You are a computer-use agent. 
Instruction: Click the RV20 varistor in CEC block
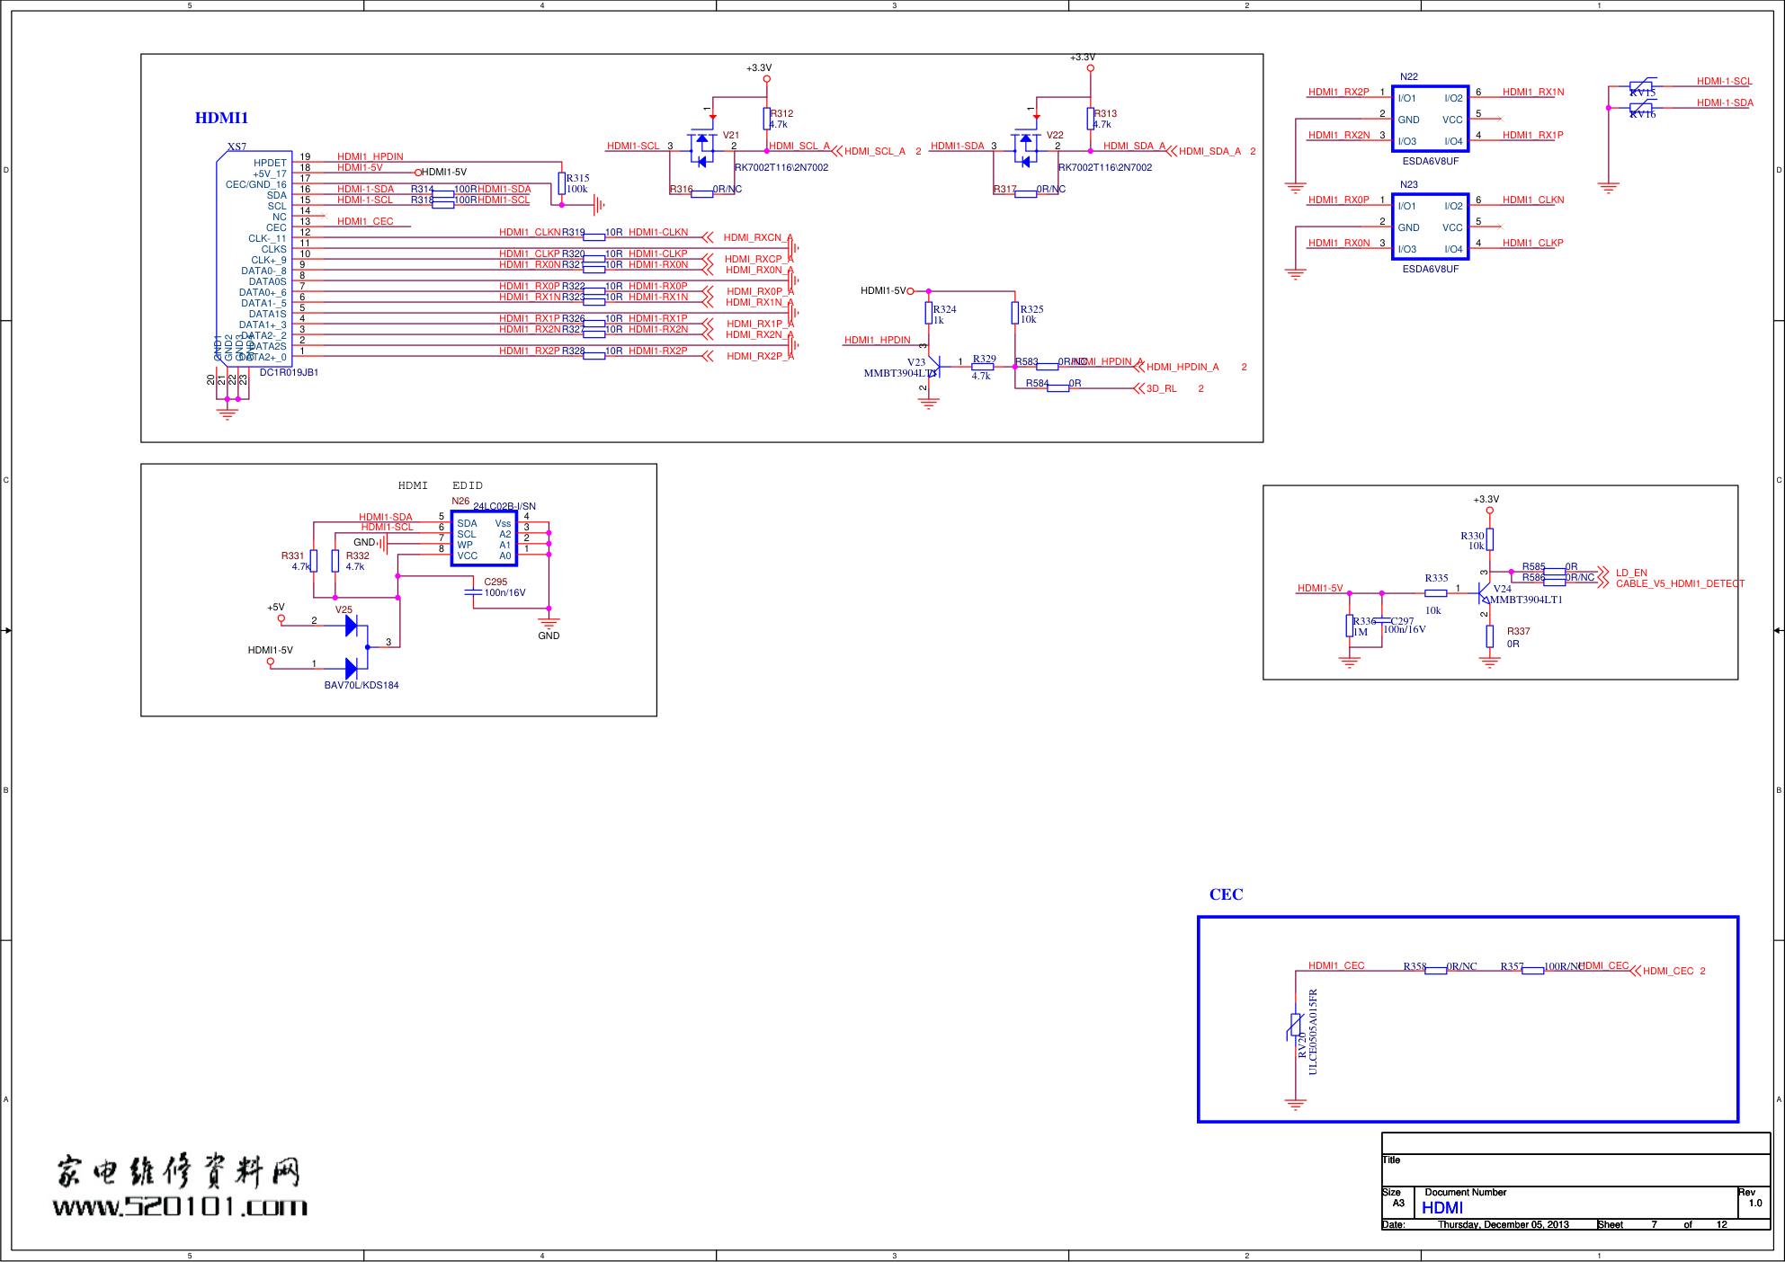(1296, 1026)
